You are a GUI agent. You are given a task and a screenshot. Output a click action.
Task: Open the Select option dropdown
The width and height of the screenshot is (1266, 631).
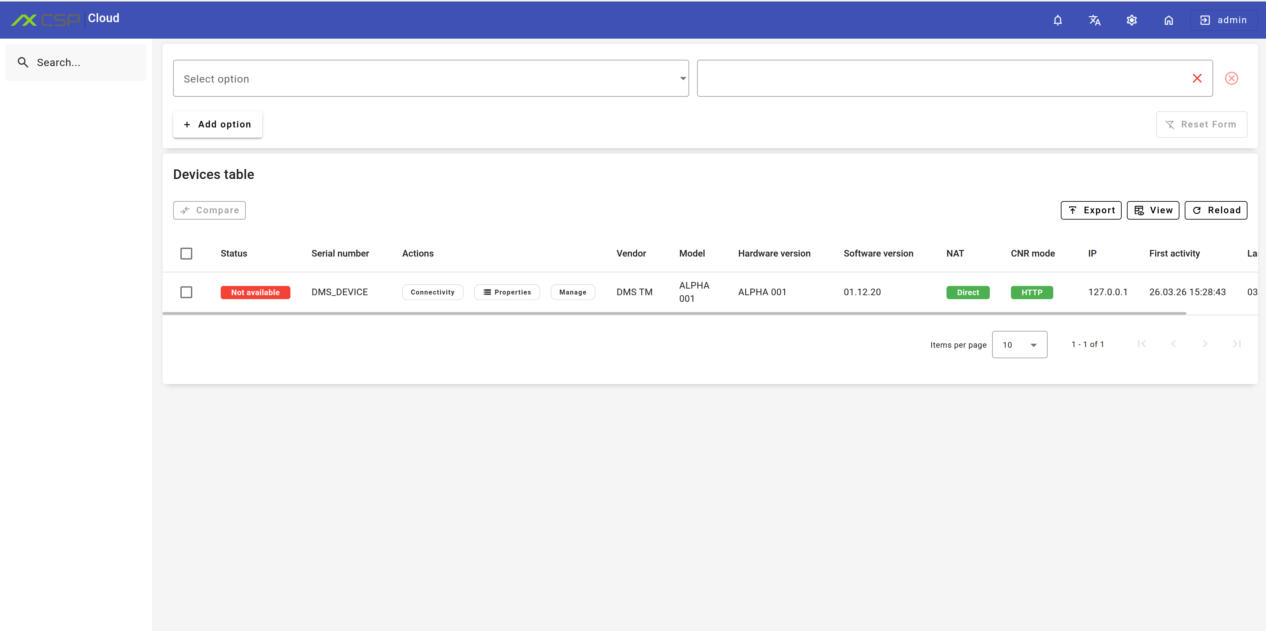[x=430, y=79]
